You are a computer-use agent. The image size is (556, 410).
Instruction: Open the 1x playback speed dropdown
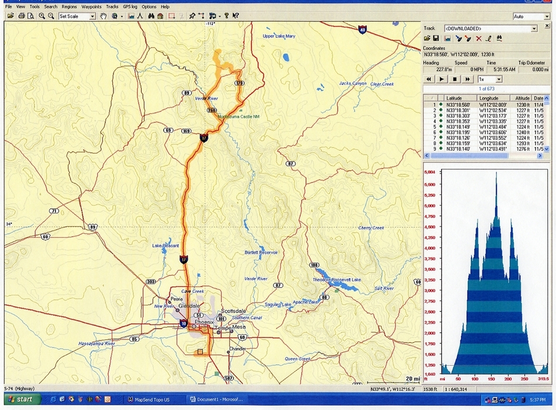[x=499, y=79]
